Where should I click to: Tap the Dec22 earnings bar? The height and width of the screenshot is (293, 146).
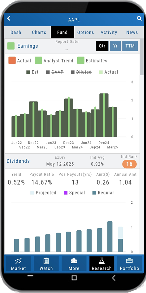33,119
